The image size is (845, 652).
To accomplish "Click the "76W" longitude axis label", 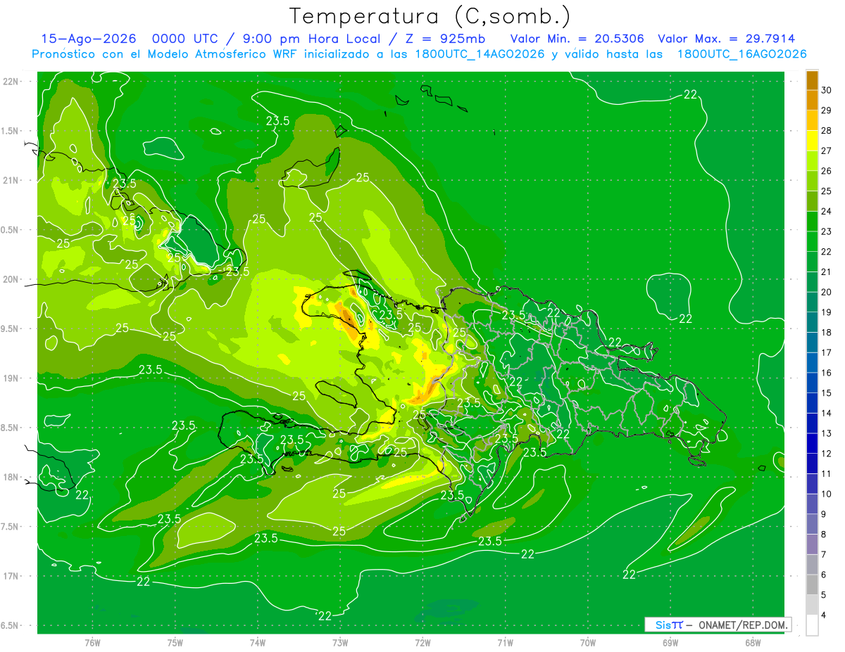I will [92, 642].
